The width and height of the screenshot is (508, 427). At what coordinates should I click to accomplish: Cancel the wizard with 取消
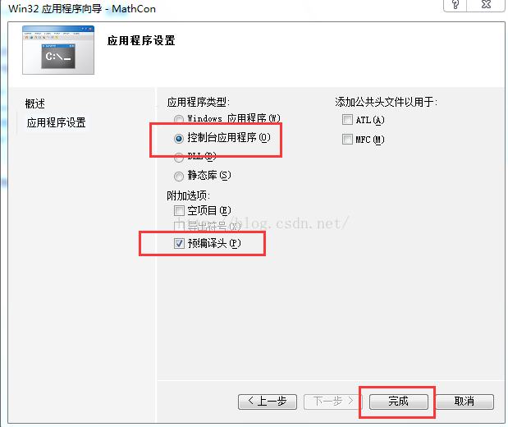[x=465, y=402]
